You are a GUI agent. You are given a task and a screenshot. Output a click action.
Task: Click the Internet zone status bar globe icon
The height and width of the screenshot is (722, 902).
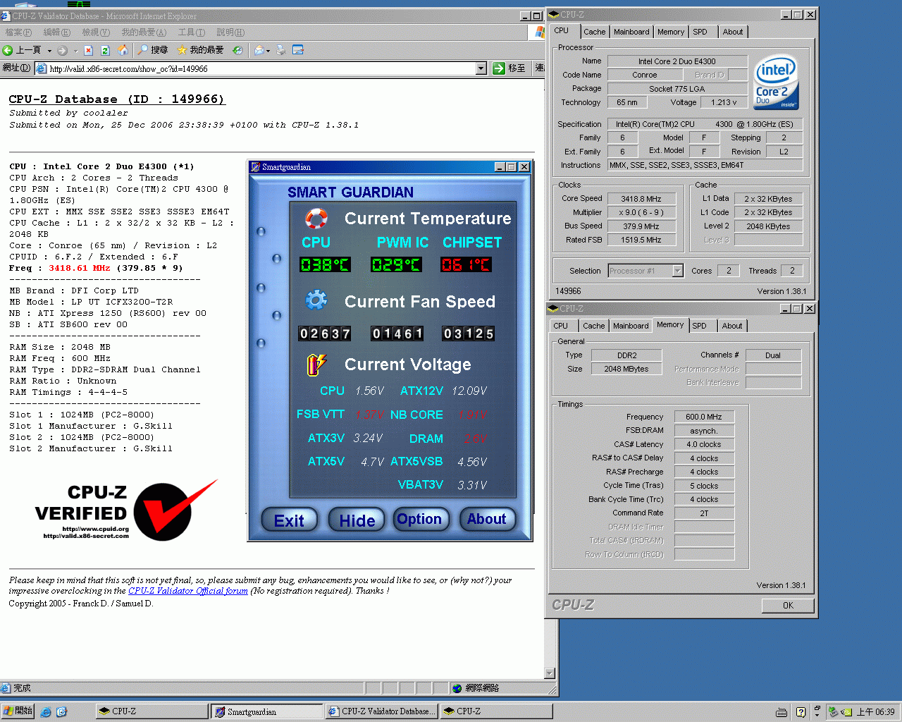coord(457,688)
